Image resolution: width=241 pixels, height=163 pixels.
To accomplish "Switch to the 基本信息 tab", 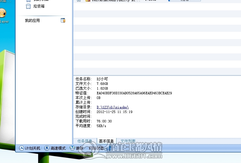I will pyautogui.click(x=106, y=141).
